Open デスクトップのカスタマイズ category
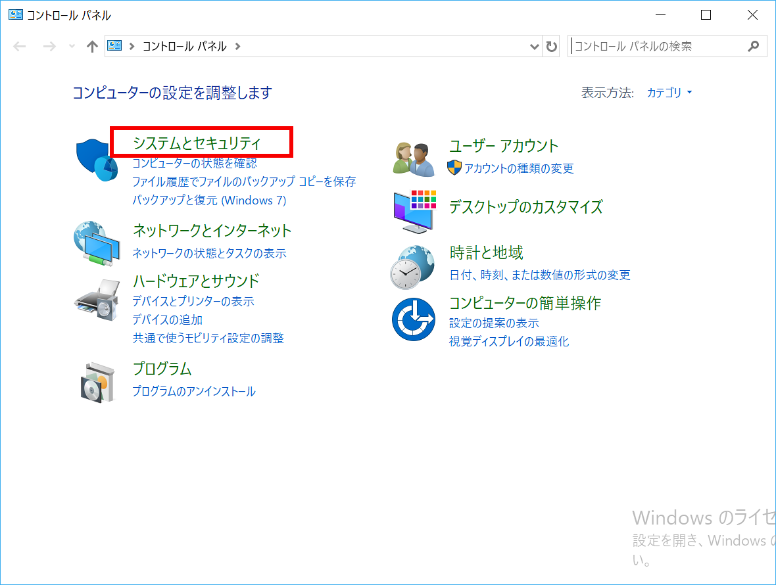Viewport: 776px width, 585px height. (526, 206)
